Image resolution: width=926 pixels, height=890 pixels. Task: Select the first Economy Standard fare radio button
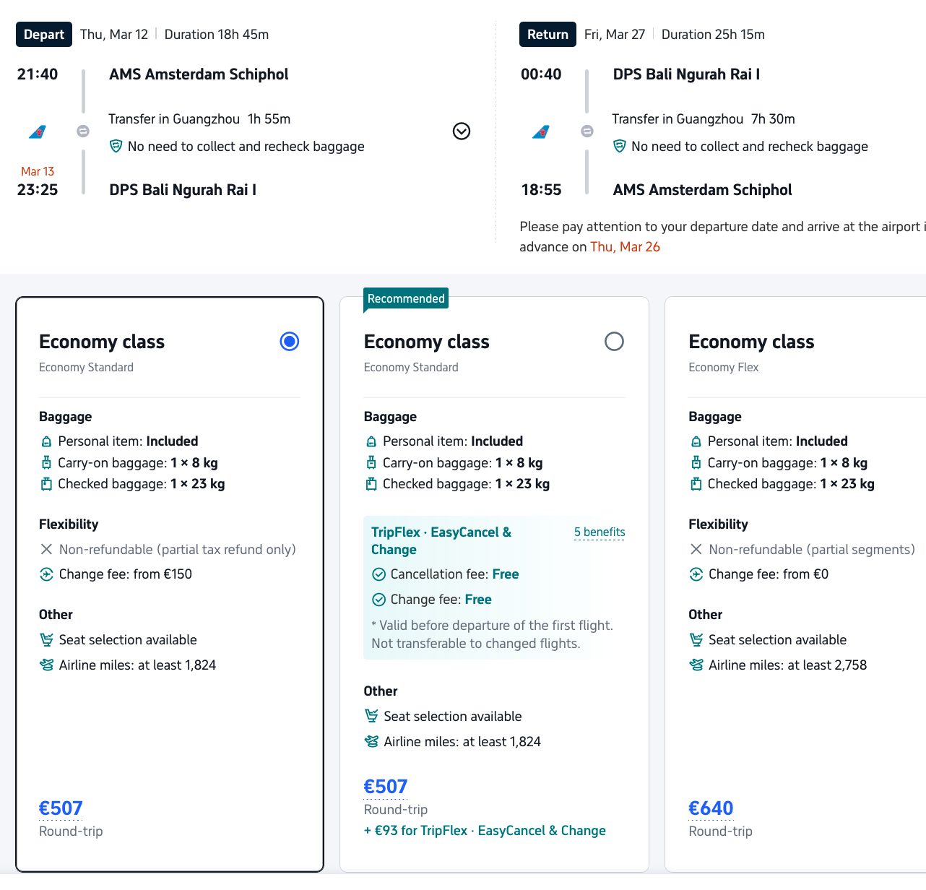289,342
